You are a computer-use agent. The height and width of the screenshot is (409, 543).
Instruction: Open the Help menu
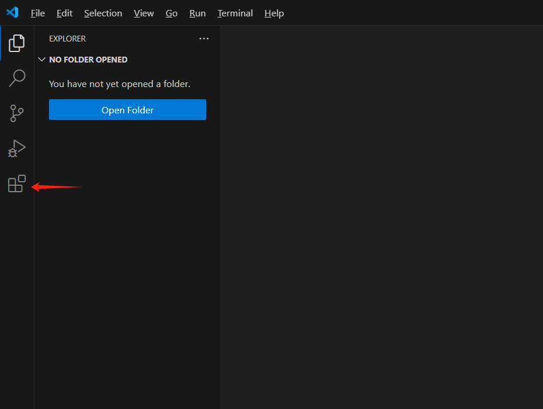pos(274,13)
